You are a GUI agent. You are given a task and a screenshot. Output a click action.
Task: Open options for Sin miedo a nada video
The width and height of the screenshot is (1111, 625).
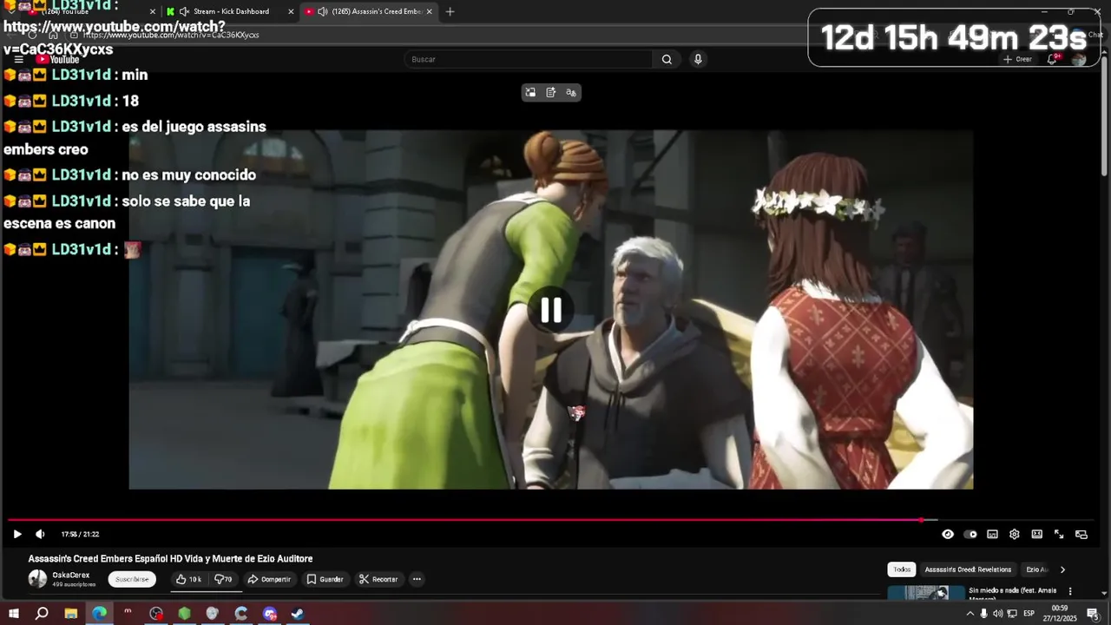1070,591
